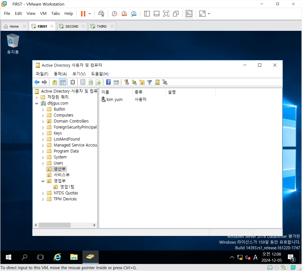This screenshot has height=271, width=302.
Task: Select kim yum user entry
Action: (x=114, y=99)
